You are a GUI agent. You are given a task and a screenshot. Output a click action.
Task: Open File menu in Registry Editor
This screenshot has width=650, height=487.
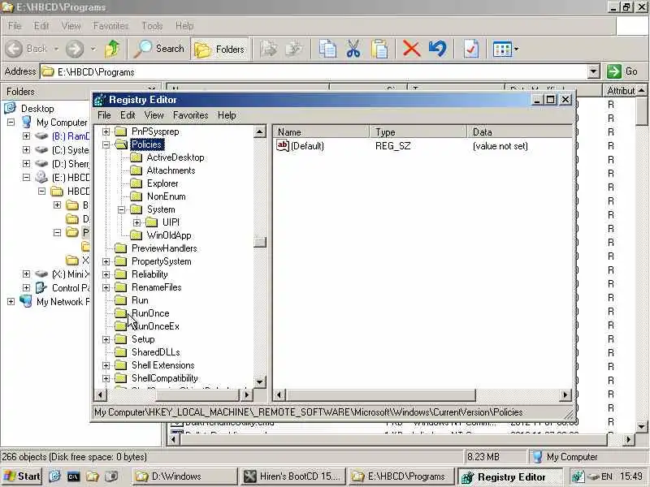click(104, 115)
